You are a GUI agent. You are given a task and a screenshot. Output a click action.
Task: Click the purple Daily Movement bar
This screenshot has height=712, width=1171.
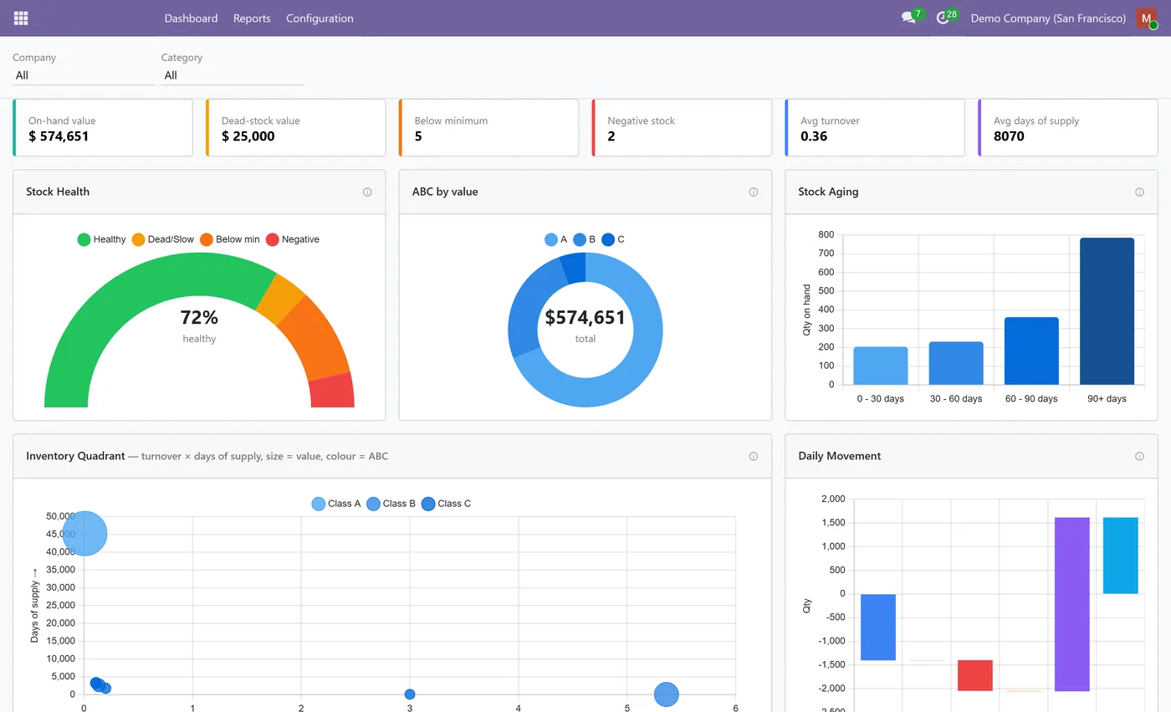(1072, 604)
